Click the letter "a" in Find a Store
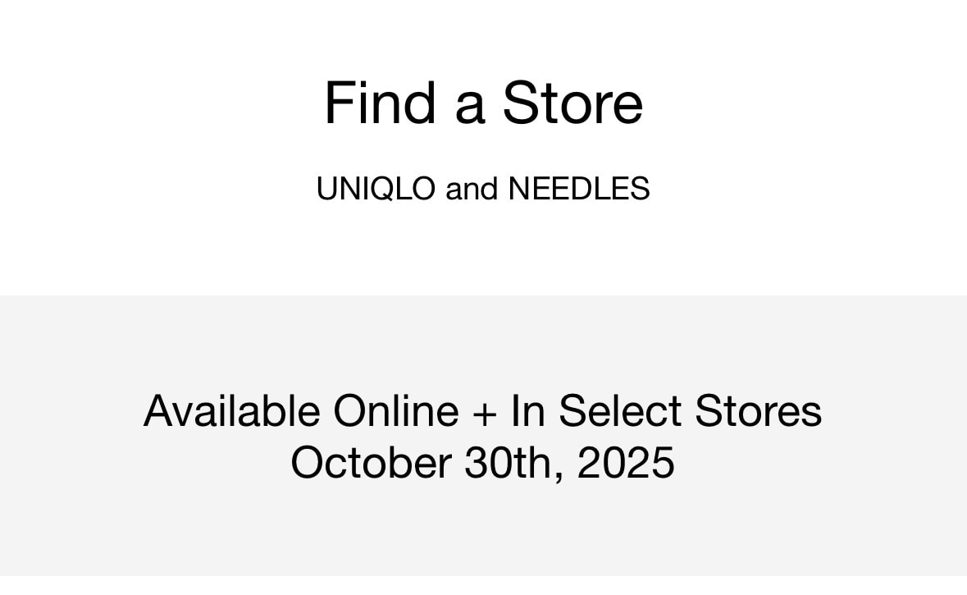 (x=469, y=107)
